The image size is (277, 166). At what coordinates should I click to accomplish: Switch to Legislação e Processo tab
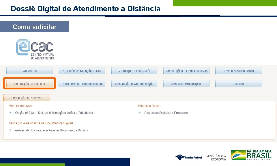(x=27, y=98)
